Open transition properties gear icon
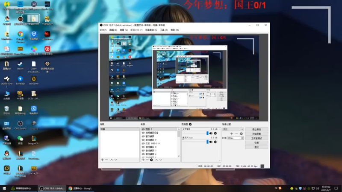Viewport: 342px width, 192px height. [241, 134]
